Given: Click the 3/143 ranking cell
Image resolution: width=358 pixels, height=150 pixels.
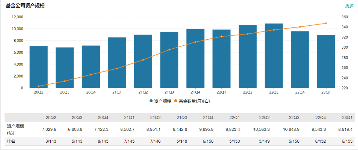Looking at the screenshot, I should 51,141.
